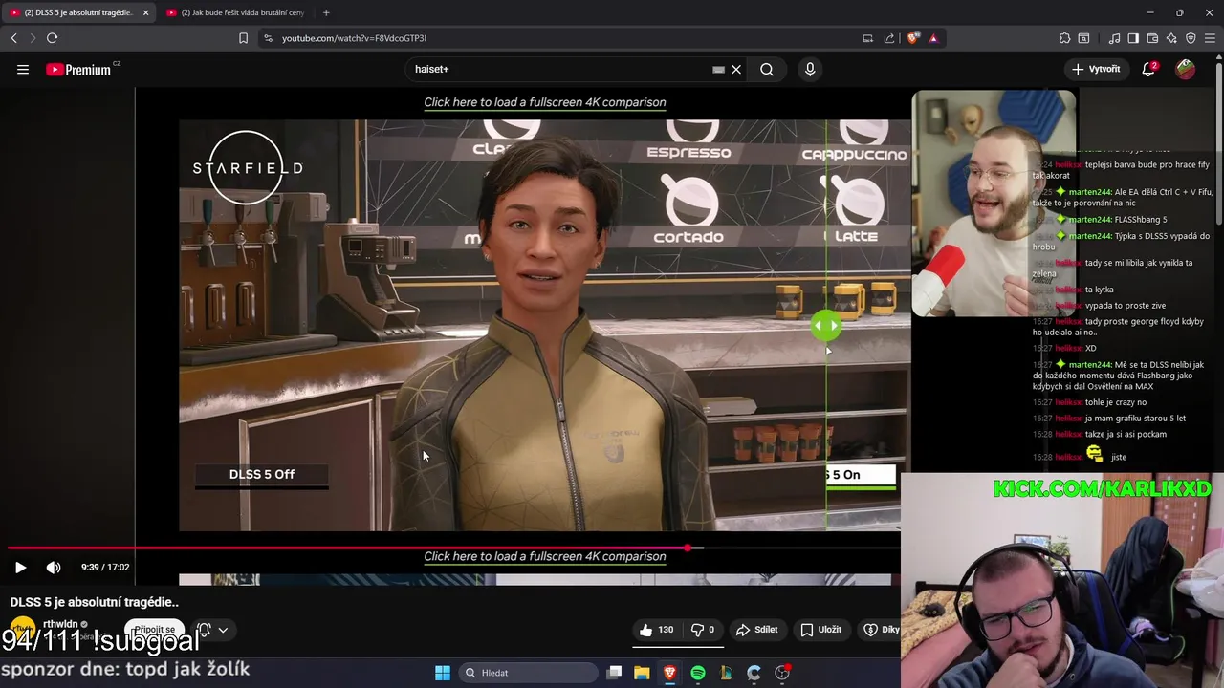The width and height of the screenshot is (1224, 688).
Task: Bookmark this page icon in address bar
Action: (x=243, y=38)
